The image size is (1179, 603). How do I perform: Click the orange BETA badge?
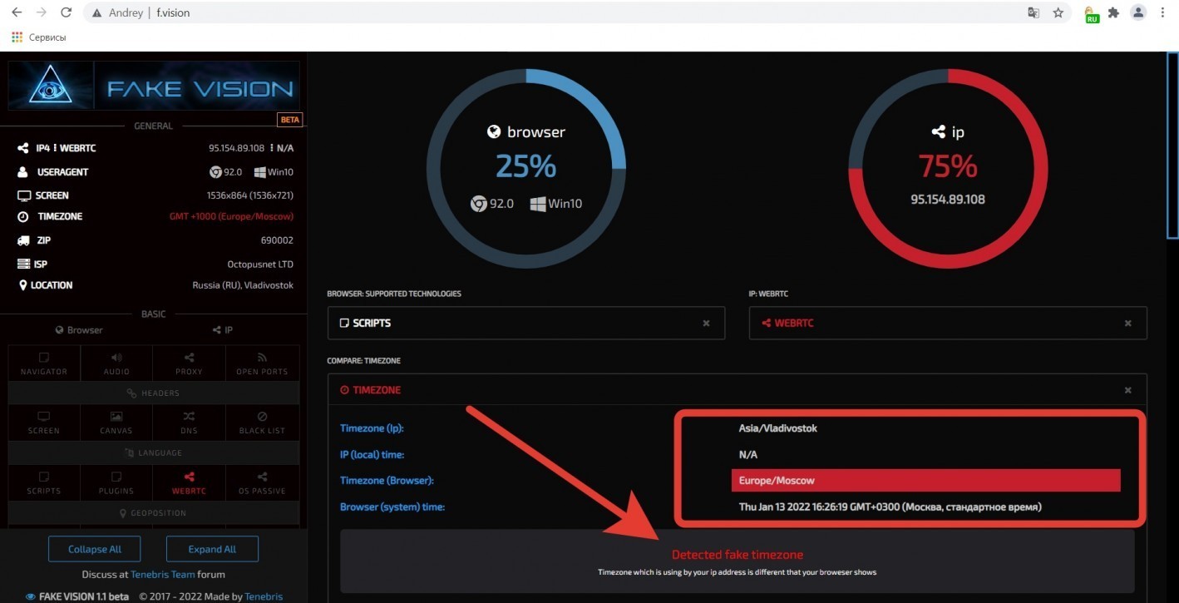click(x=289, y=120)
